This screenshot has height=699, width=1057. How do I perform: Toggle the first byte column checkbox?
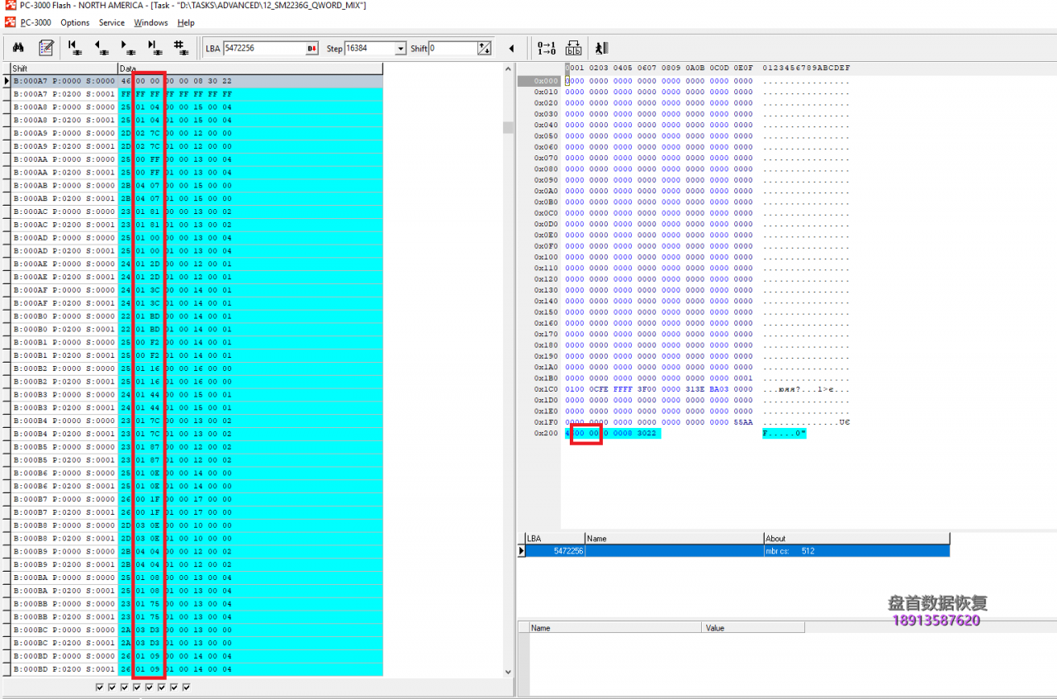click(100, 687)
